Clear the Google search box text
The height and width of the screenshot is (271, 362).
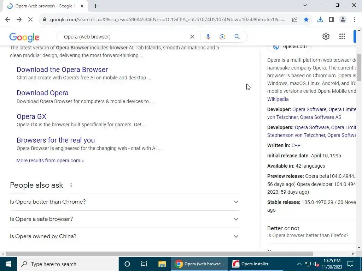click(x=192, y=37)
